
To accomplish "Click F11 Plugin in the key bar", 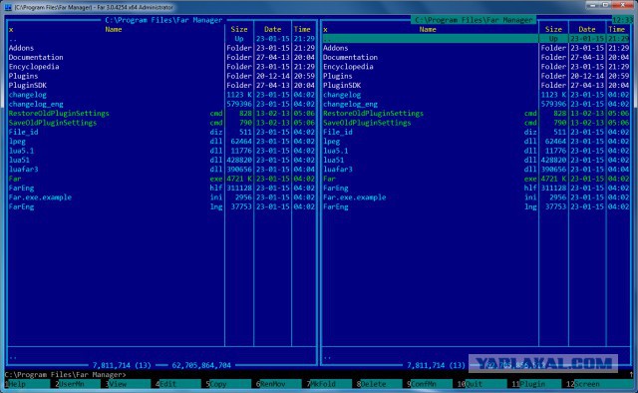I will [536, 384].
